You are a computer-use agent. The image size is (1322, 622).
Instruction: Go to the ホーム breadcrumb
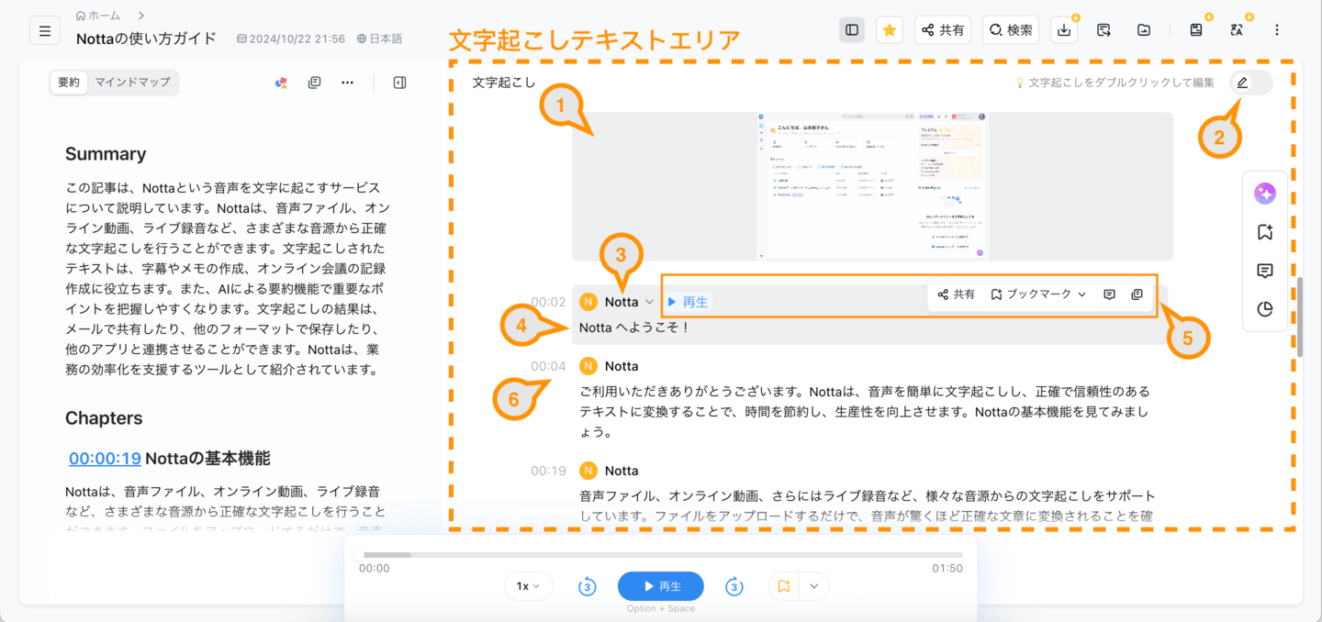click(x=99, y=16)
